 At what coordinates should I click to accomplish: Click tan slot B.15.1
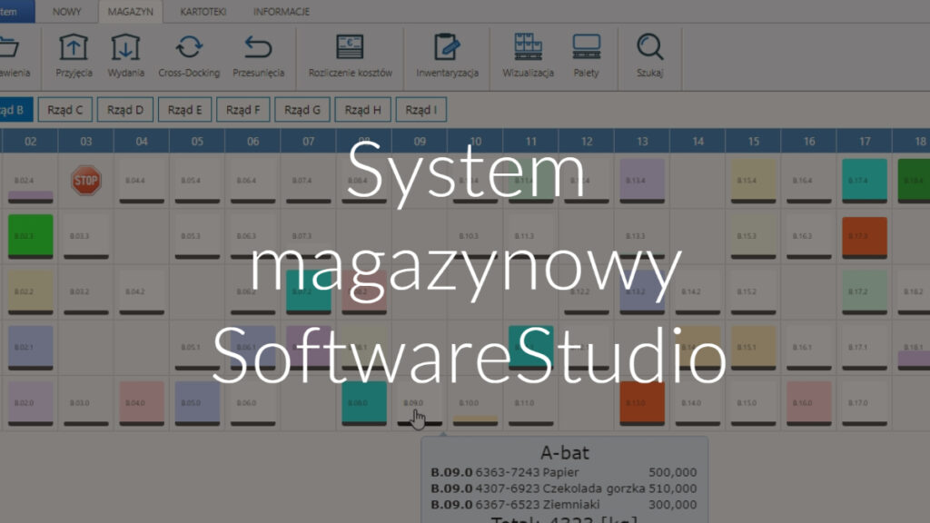pyautogui.click(x=753, y=348)
